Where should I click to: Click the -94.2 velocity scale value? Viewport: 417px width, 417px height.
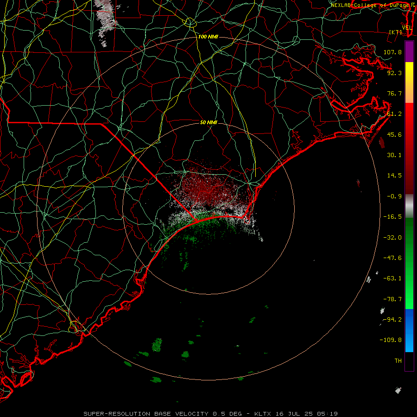[x=392, y=320]
